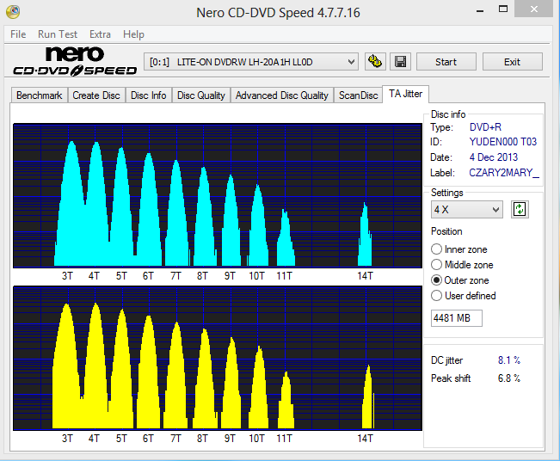
Task: Click the 14T label under cyan graph
Action: coord(365,276)
